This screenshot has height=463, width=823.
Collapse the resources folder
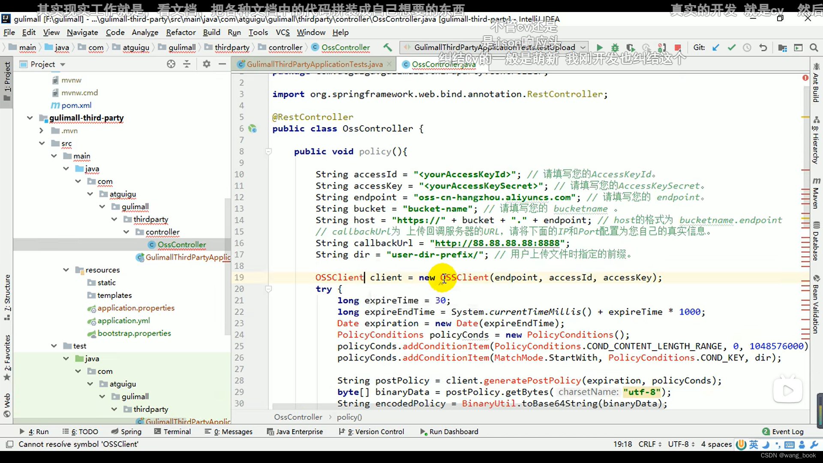[x=66, y=270]
